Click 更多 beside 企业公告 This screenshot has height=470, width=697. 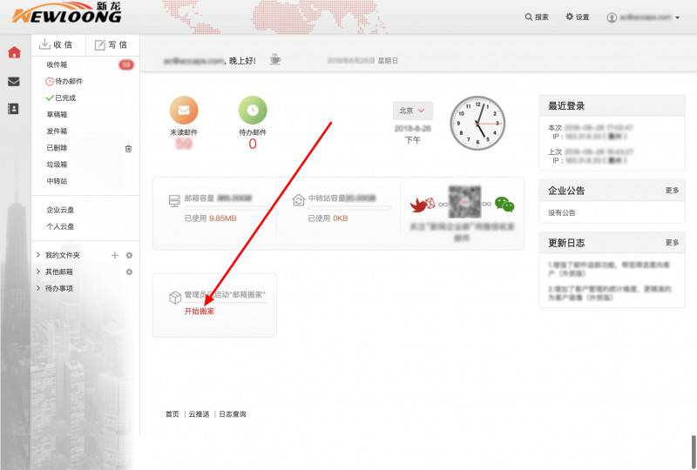click(x=672, y=190)
